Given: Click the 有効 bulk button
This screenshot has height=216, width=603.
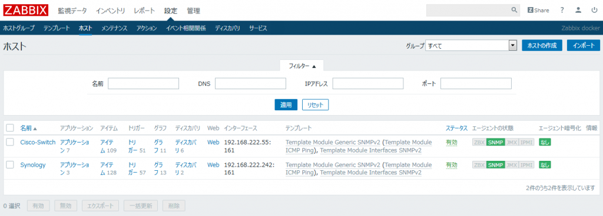Looking at the screenshot, I should (x=38, y=205).
